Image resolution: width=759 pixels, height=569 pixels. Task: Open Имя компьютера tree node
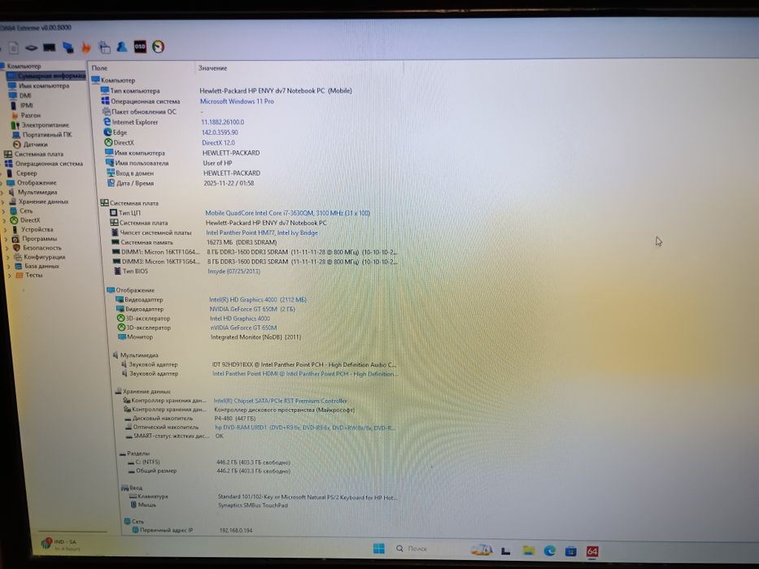click(39, 85)
